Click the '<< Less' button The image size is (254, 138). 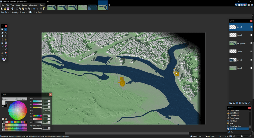[x=22, y=99]
